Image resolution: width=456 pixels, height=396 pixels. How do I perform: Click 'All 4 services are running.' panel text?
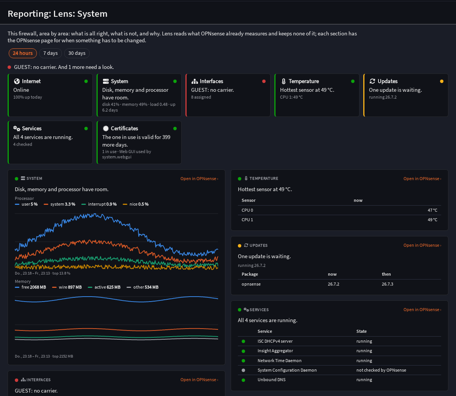pyautogui.click(x=268, y=320)
